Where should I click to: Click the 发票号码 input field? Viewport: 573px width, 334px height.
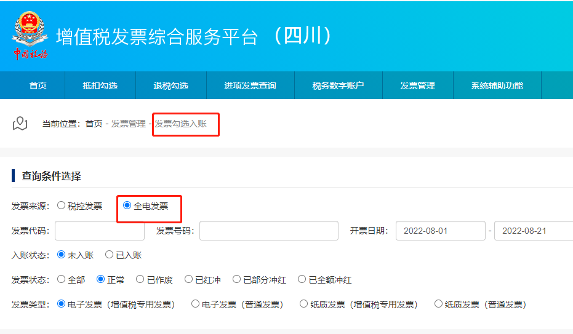pos(268,231)
